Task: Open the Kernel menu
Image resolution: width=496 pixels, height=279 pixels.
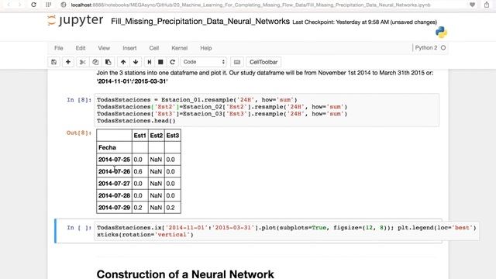Action: (x=179, y=48)
